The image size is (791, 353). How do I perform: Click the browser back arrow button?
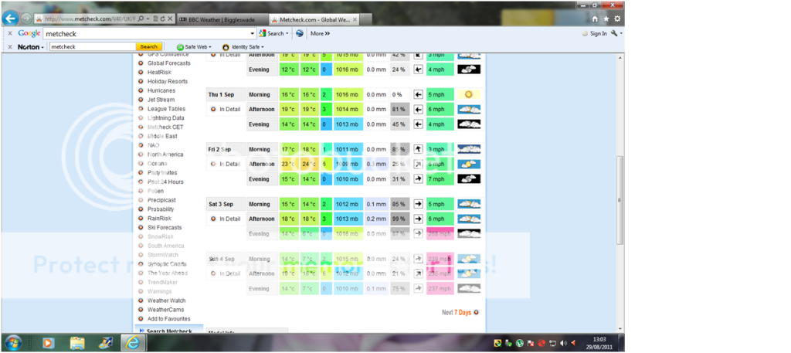[11, 18]
